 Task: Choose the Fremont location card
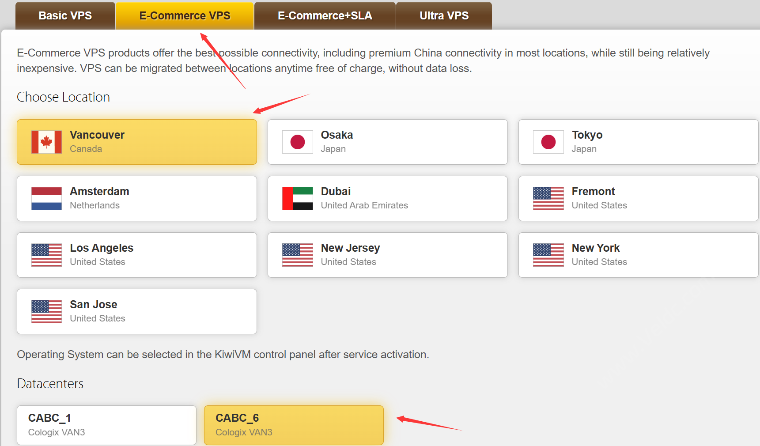pos(639,198)
